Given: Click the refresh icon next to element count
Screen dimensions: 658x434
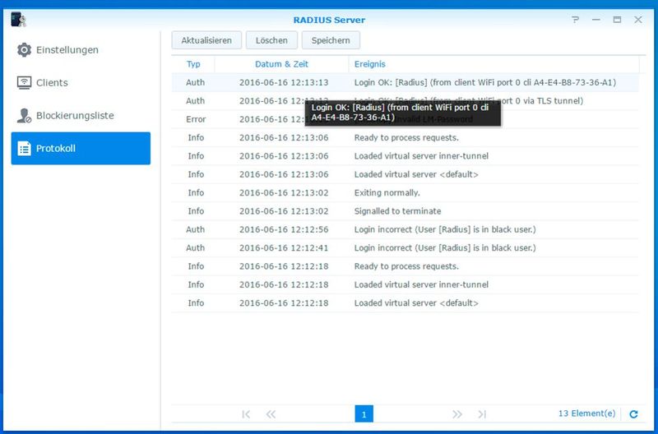Looking at the screenshot, I should pos(633,414).
